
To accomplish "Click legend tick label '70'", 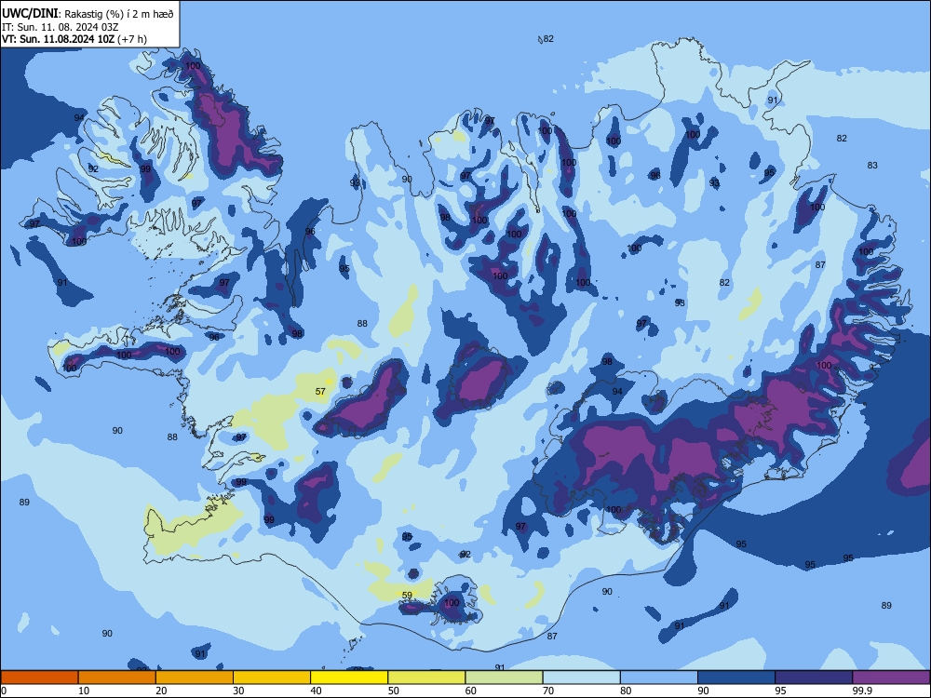I will (548, 691).
